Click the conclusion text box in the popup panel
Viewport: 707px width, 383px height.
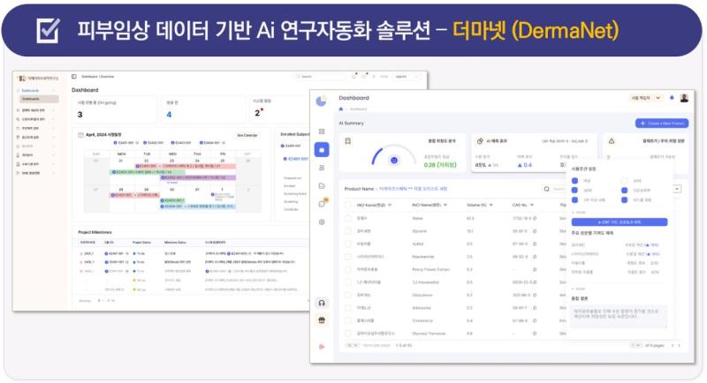620,315
